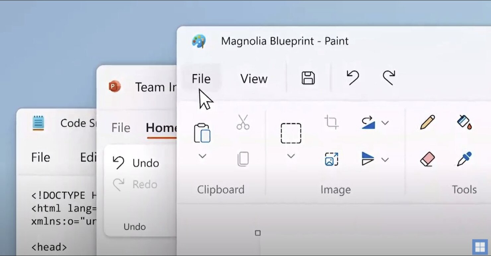Open the Rotate dropdown chevron
This screenshot has height=256, width=491.
coord(385,123)
